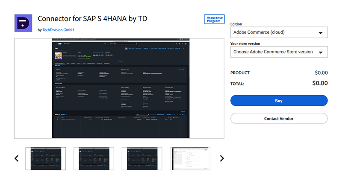Click the blue Buy button

point(279,101)
